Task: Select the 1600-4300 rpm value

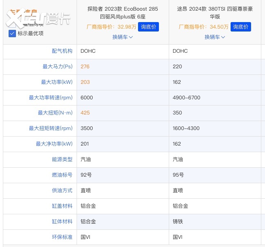Action: point(186,128)
